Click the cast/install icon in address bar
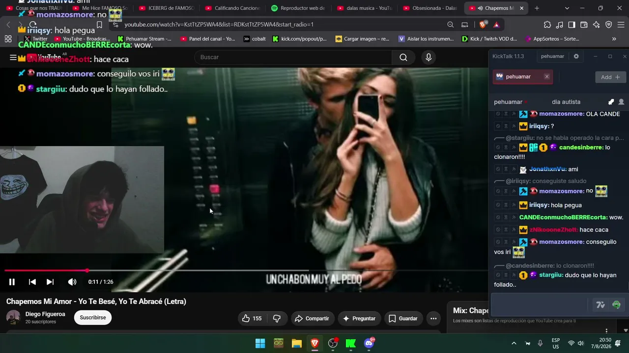Screen dimensions: 629x353 [x=465, y=25]
